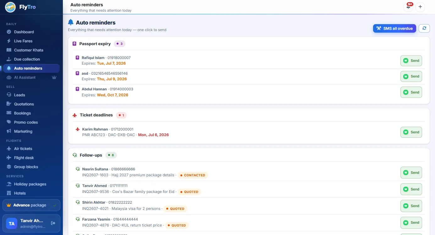The width and height of the screenshot is (435, 235).
Task: Click the FlyTro logo icon
Action: coord(10,7)
